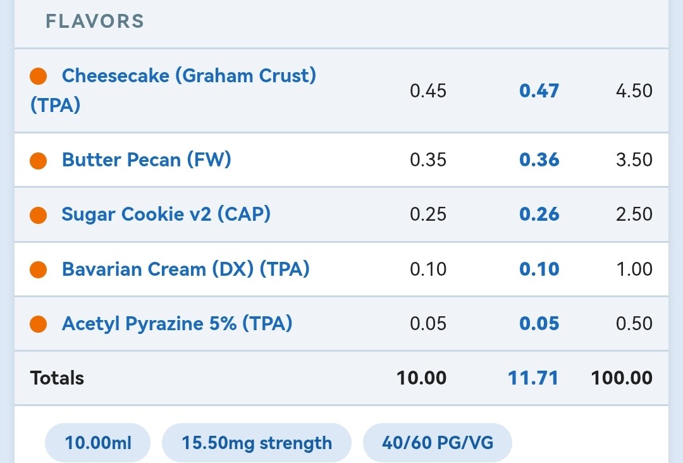Click the 0.47 grams value for Cheesecake

(539, 91)
